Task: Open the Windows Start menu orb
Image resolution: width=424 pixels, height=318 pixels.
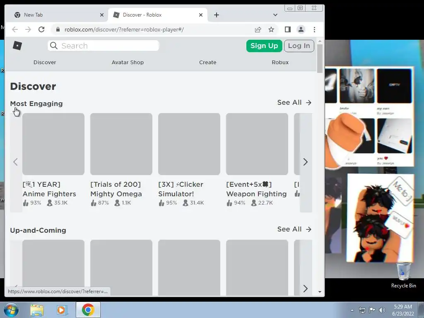Action: [11, 310]
